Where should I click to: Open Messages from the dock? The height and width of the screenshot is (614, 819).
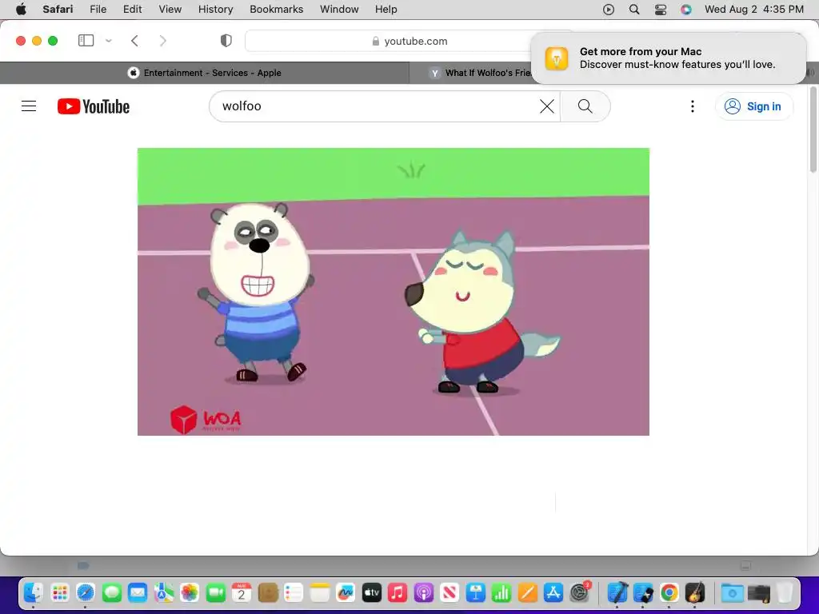point(112,592)
